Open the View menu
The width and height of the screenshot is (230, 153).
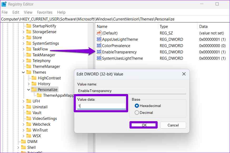pos(28,12)
